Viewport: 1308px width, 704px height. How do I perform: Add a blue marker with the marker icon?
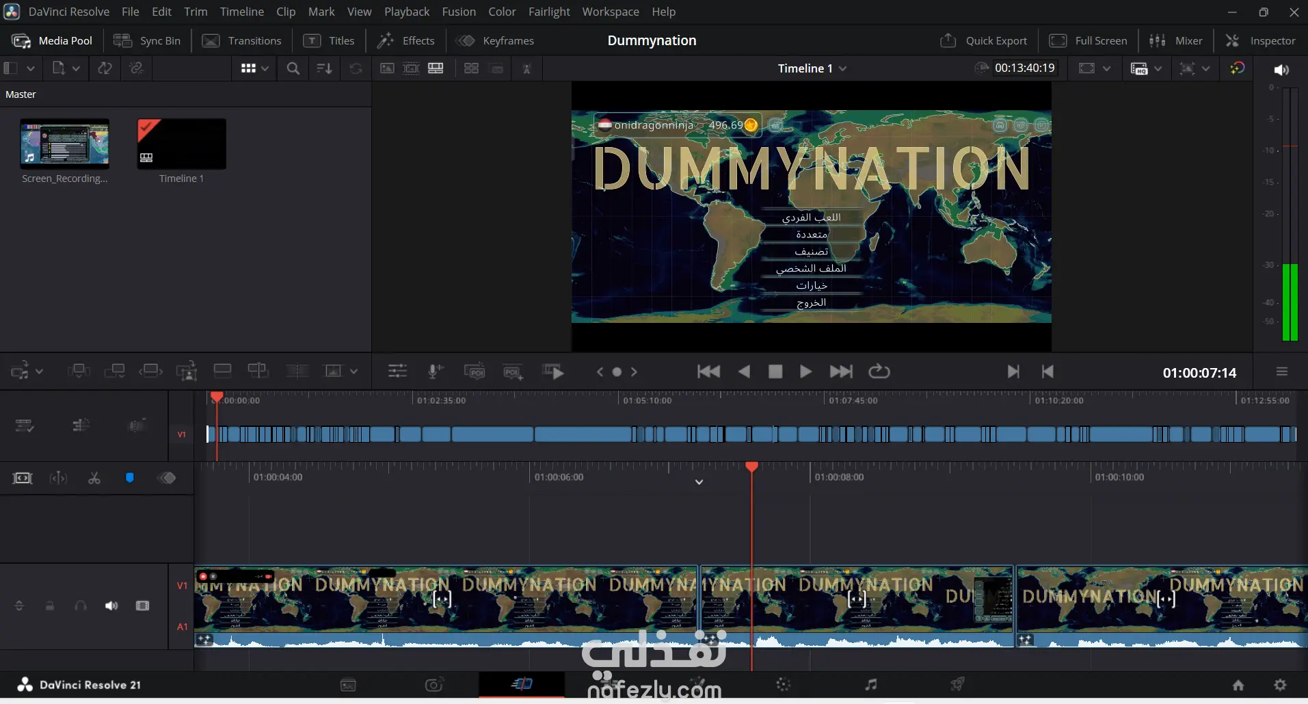129,478
